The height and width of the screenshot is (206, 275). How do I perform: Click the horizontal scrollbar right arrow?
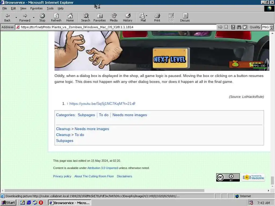point(269,190)
